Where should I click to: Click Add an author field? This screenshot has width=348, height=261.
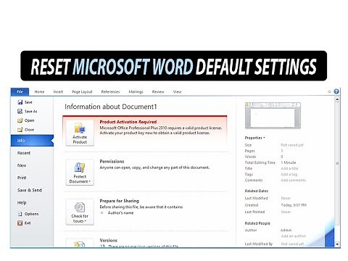click(x=293, y=236)
